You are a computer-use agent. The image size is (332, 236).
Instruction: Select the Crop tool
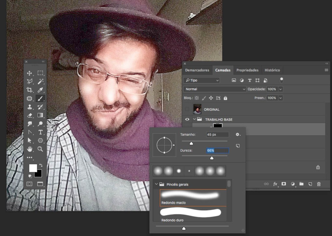tap(30, 90)
